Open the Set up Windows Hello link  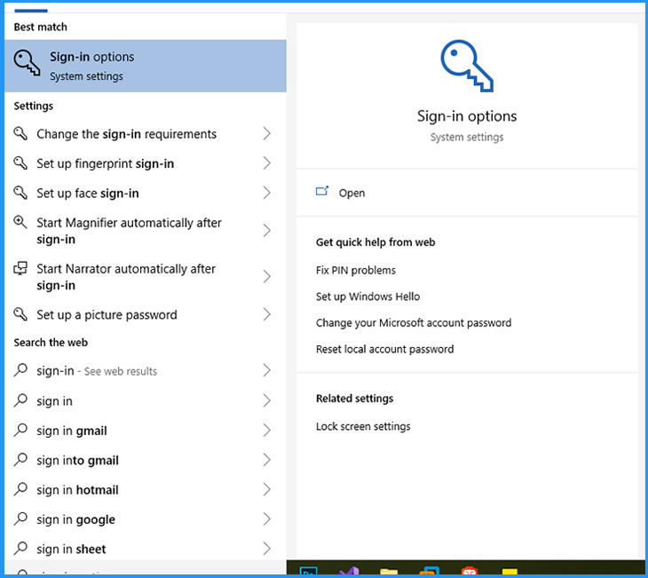[367, 297]
